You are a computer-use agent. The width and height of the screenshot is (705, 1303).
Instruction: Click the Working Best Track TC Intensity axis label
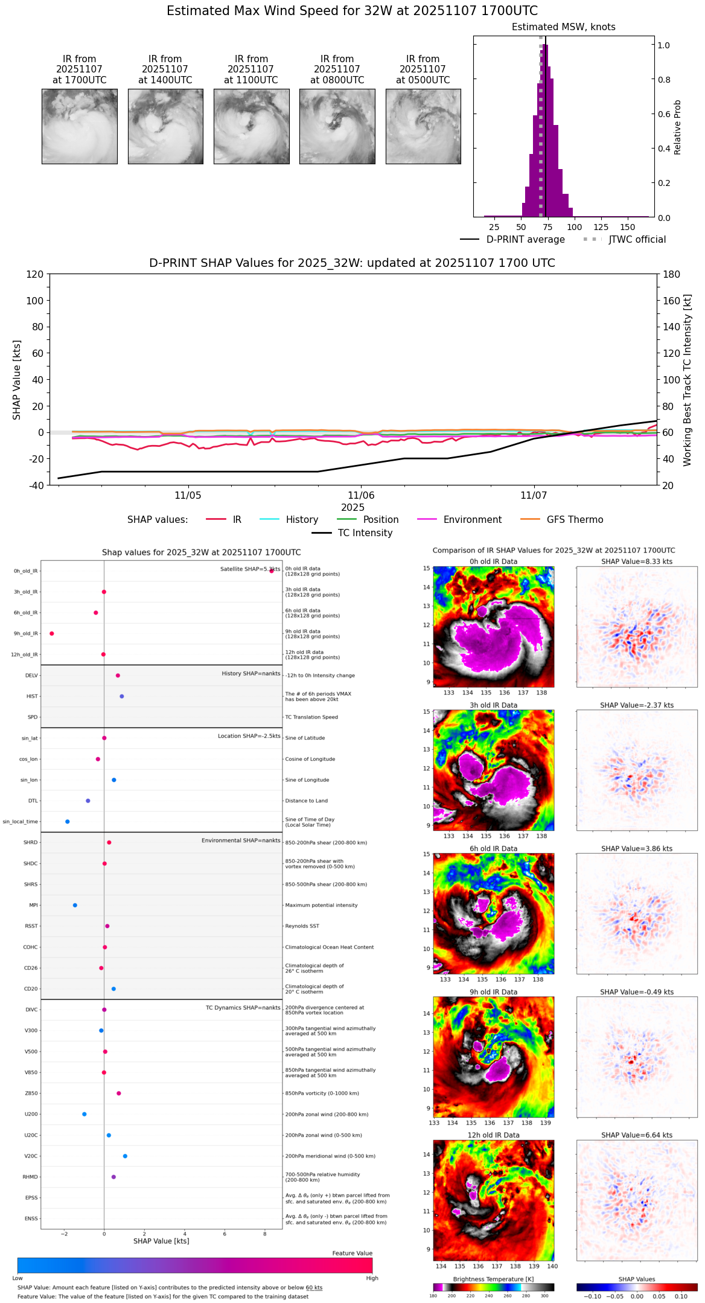point(687,380)
